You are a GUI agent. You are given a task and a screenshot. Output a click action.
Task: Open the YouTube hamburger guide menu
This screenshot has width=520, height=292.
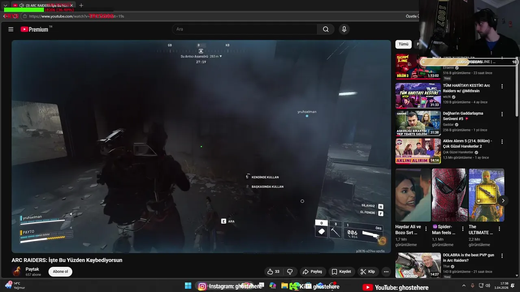(x=11, y=29)
